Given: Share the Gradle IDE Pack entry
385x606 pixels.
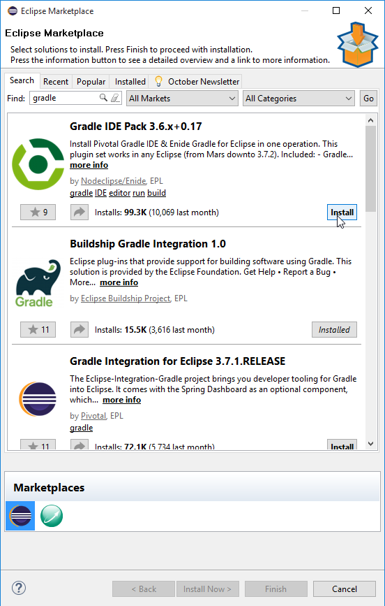Looking at the screenshot, I should [80, 212].
